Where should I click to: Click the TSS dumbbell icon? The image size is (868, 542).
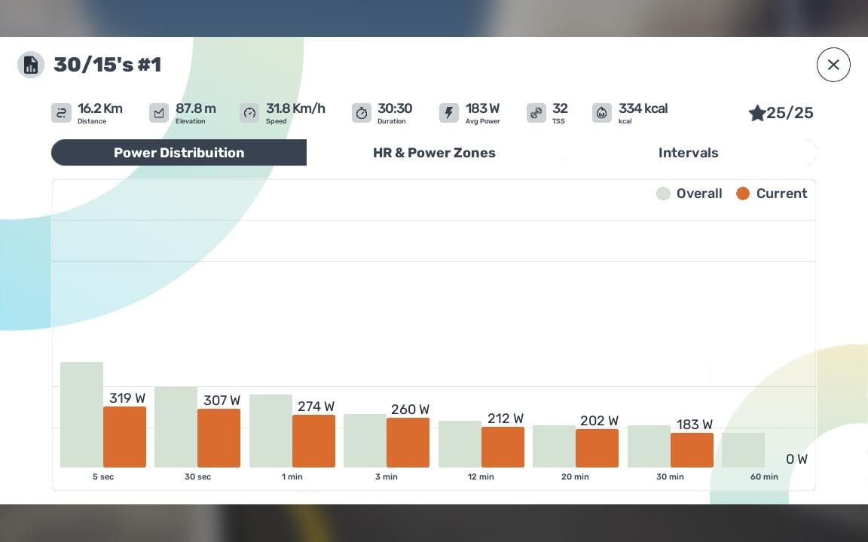(536, 113)
